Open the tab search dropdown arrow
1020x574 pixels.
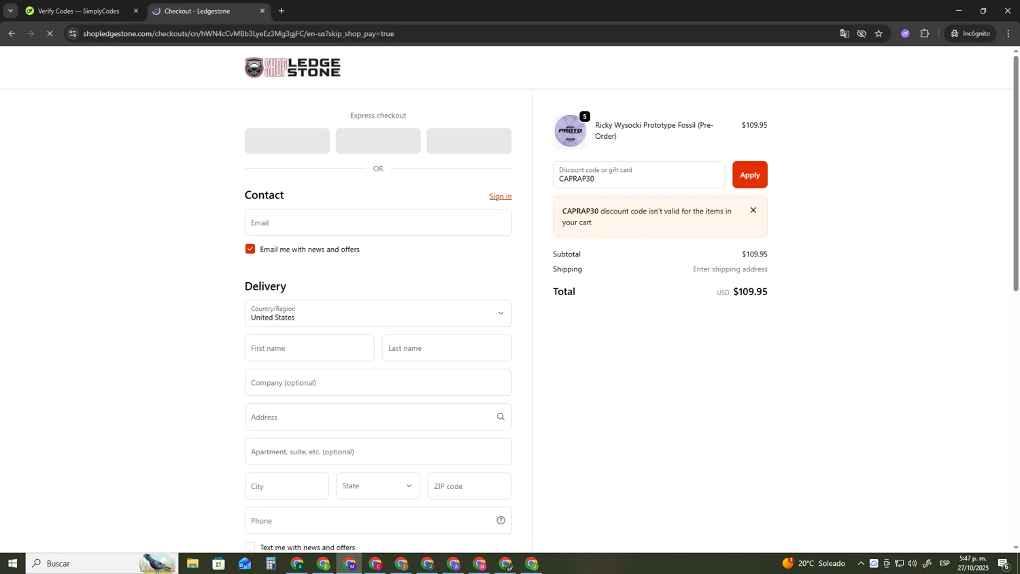pos(10,11)
